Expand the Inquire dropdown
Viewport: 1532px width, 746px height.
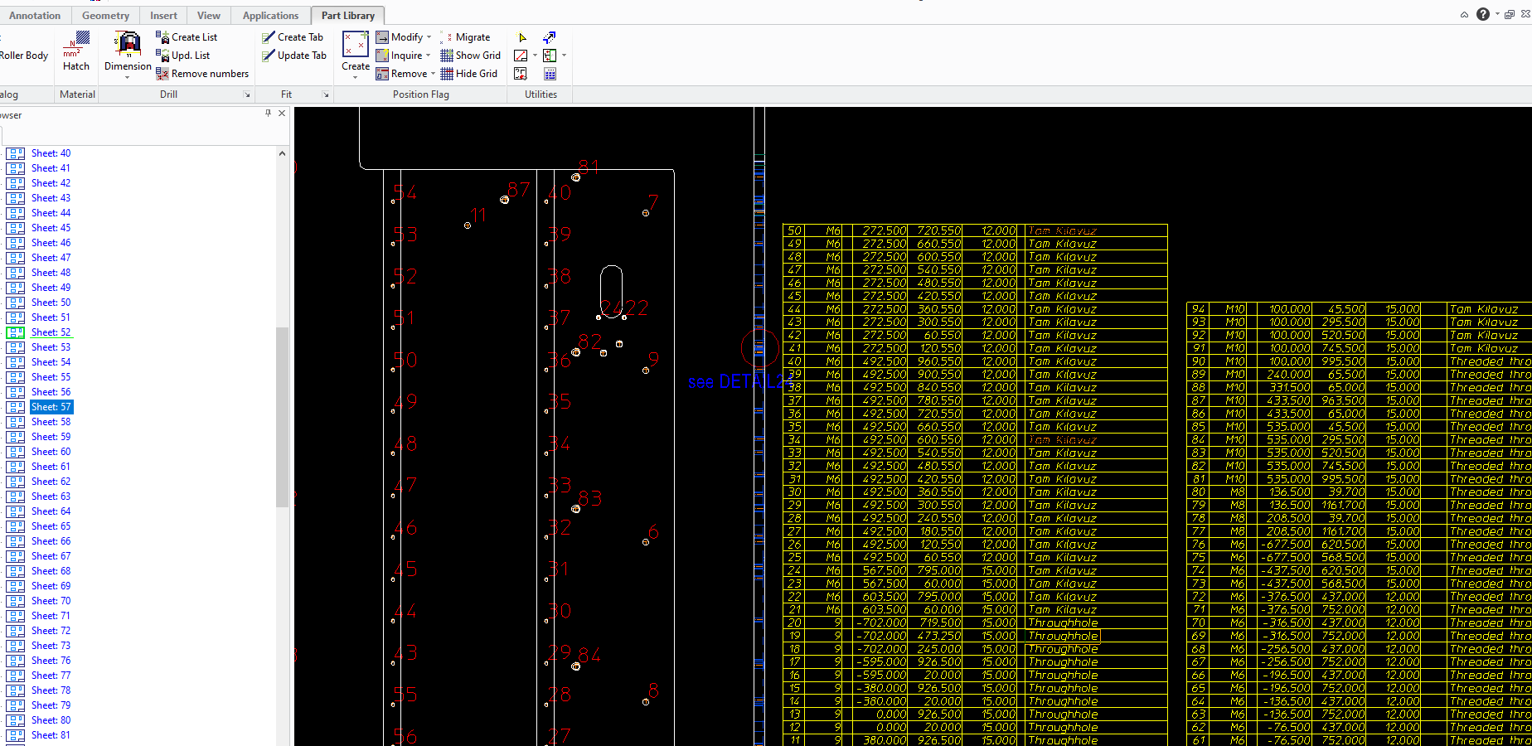pos(427,55)
